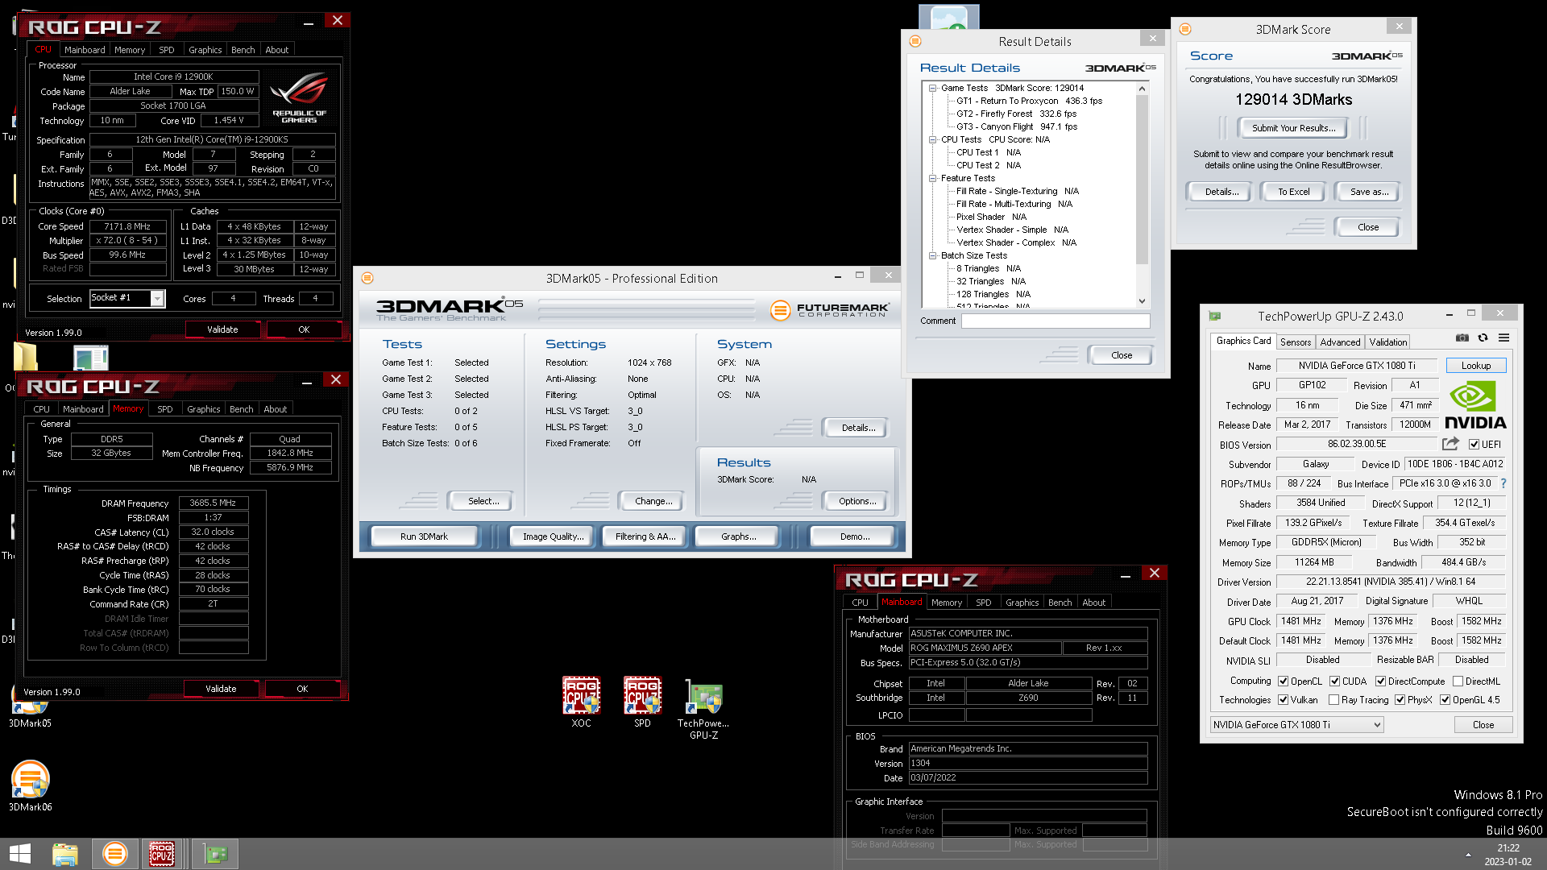The image size is (1547, 870).
Task: Click the 3DMark05 window title icon
Action: 367,278
